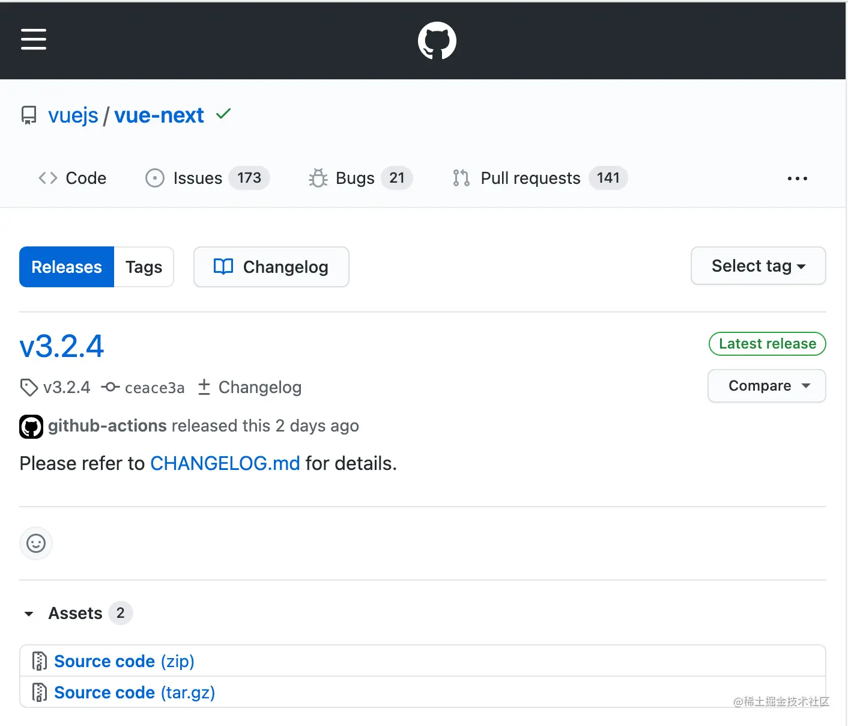
Task: Switch to the Tags view
Action: click(x=144, y=267)
